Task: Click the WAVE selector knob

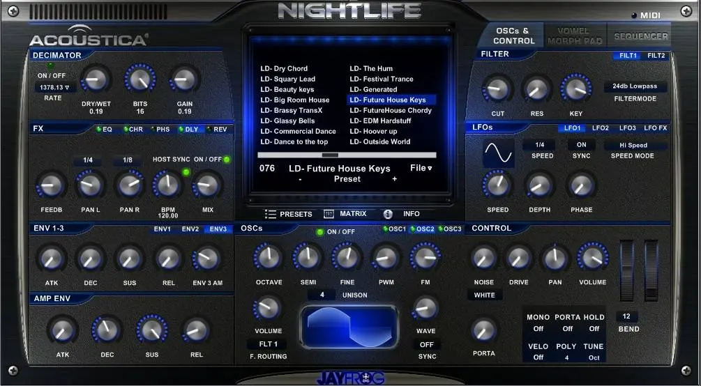Action: pyautogui.click(x=425, y=308)
